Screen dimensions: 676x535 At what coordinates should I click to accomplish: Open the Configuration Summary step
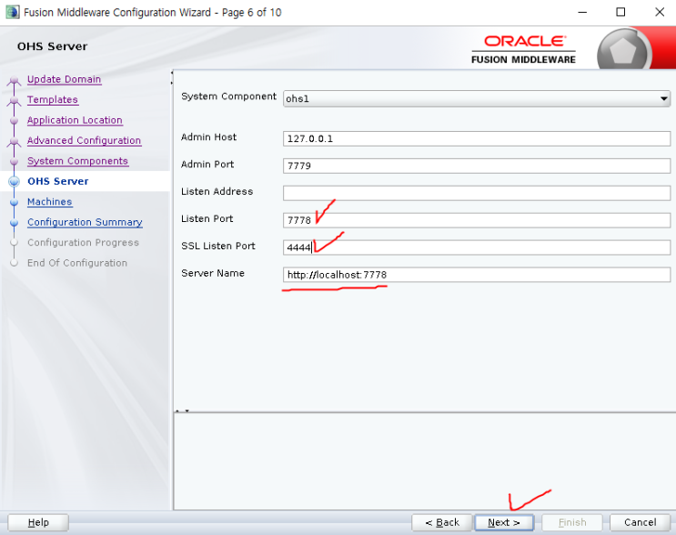point(85,222)
